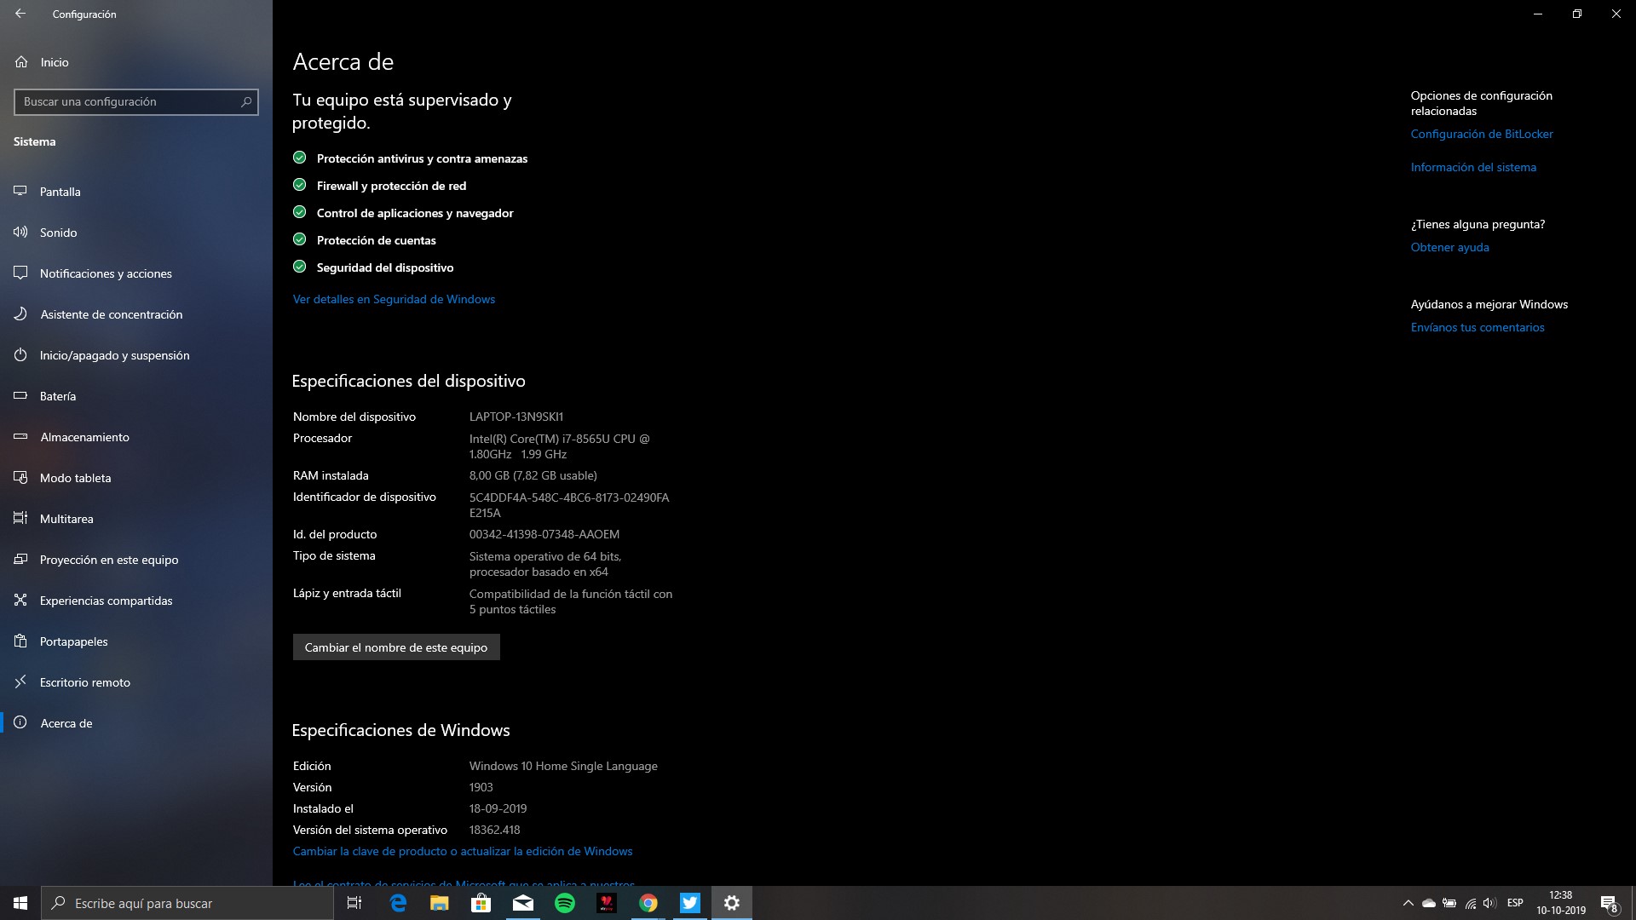This screenshot has width=1636, height=920.
Task: Click the install date 18-09-2019
Action: [x=498, y=808]
